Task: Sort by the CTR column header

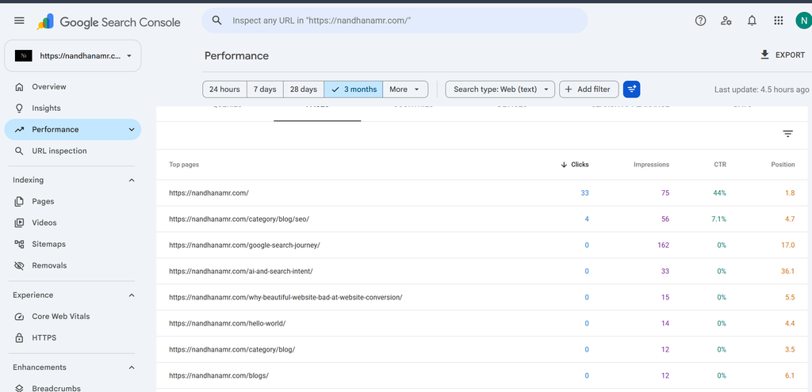Action: (x=719, y=165)
